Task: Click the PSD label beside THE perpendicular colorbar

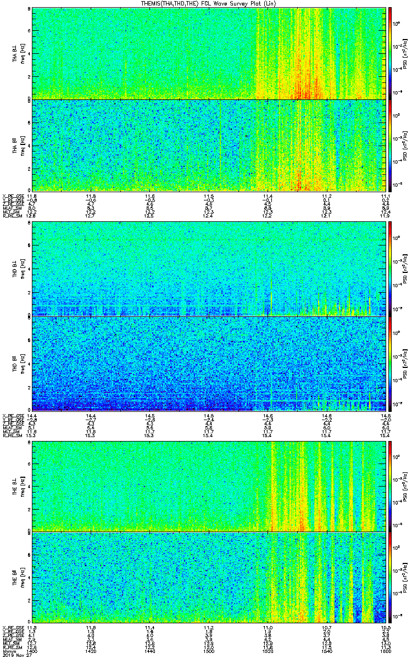Action: tap(407, 485)
